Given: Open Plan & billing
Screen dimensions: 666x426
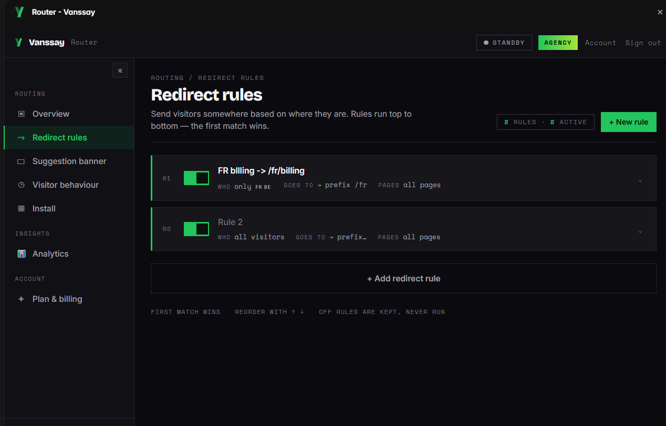Looking at the screenshot, I should (x=69, y=299).
